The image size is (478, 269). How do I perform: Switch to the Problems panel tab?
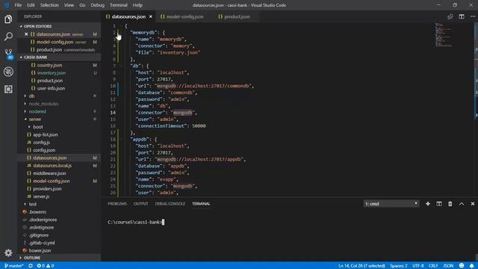117,204
